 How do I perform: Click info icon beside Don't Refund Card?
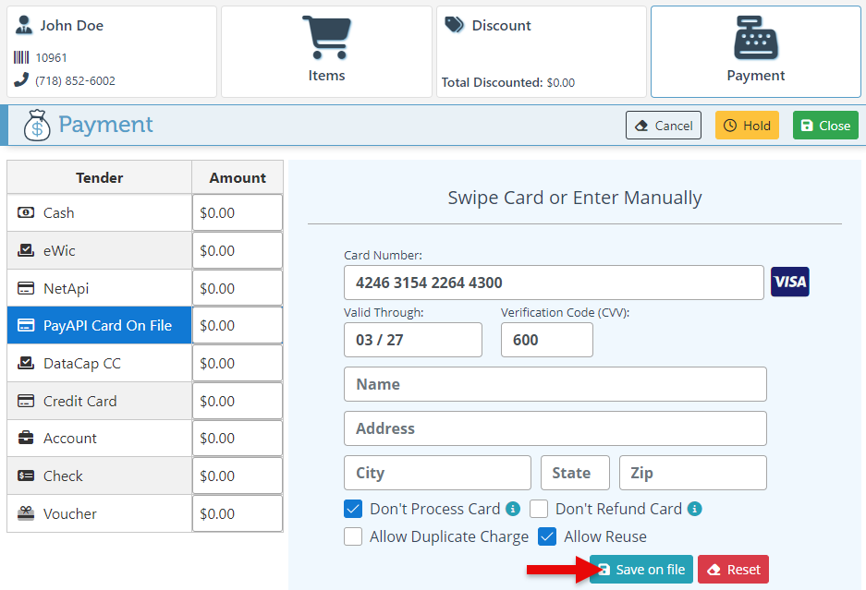point(695,509)
